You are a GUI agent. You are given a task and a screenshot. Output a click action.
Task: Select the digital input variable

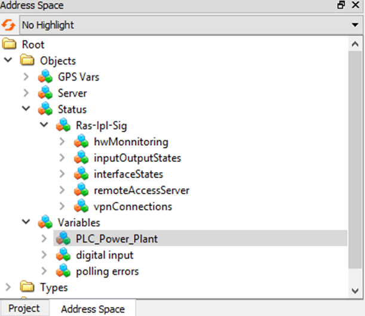104,255
